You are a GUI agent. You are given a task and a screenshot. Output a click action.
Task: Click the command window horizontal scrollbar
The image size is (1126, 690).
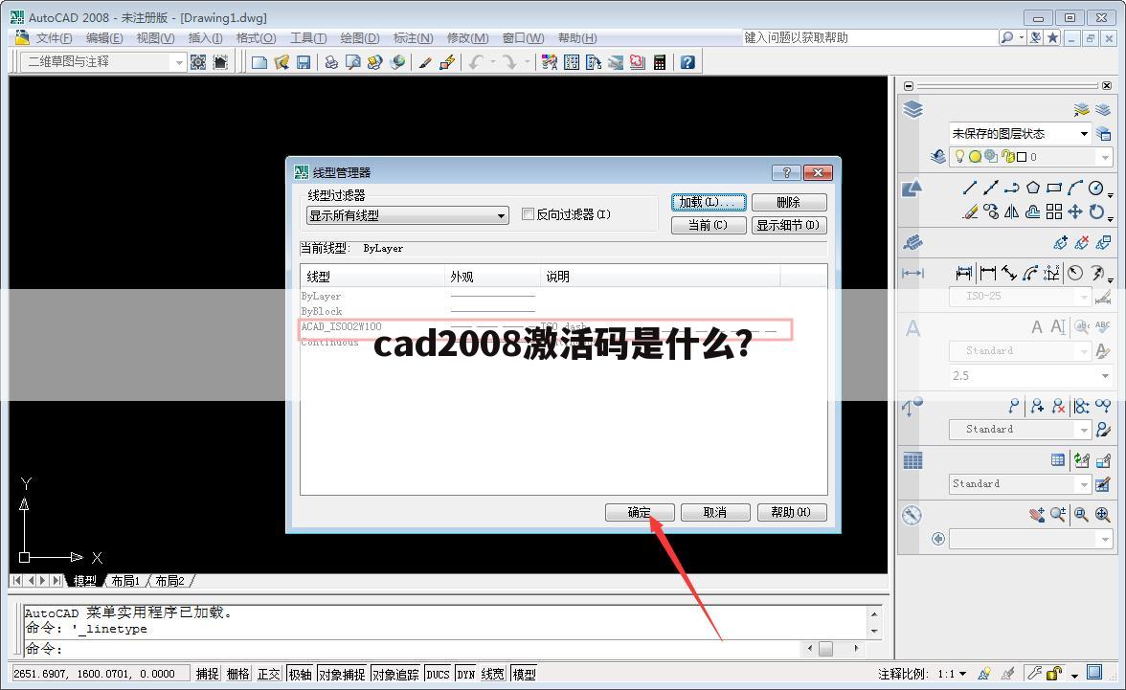pos(833,648)
